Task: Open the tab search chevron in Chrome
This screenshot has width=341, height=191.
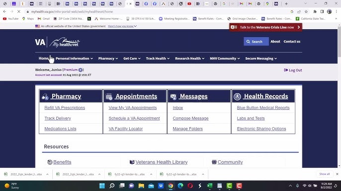Action: (x=305, y=3)
